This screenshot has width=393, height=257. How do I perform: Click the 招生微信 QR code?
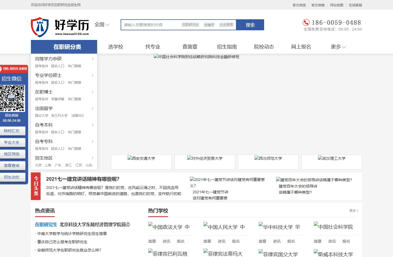pyautogui.click(x=12, y=98)
